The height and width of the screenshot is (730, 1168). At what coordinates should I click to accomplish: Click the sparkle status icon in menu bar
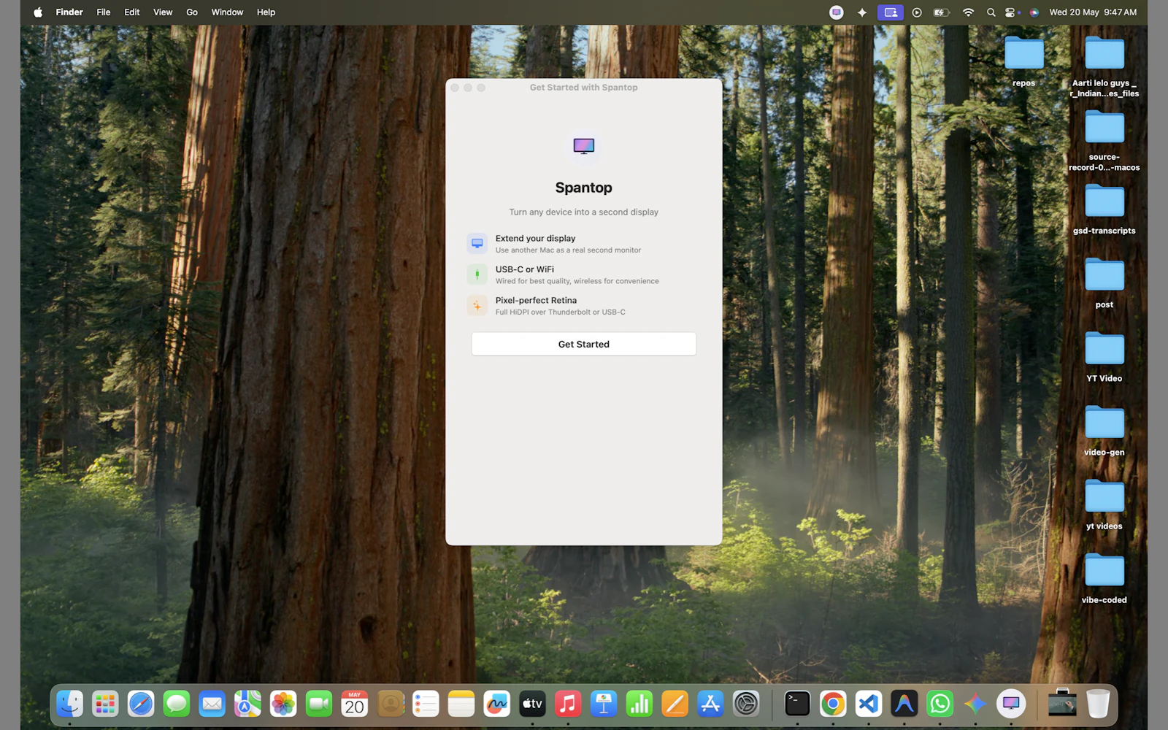(862, 12)
